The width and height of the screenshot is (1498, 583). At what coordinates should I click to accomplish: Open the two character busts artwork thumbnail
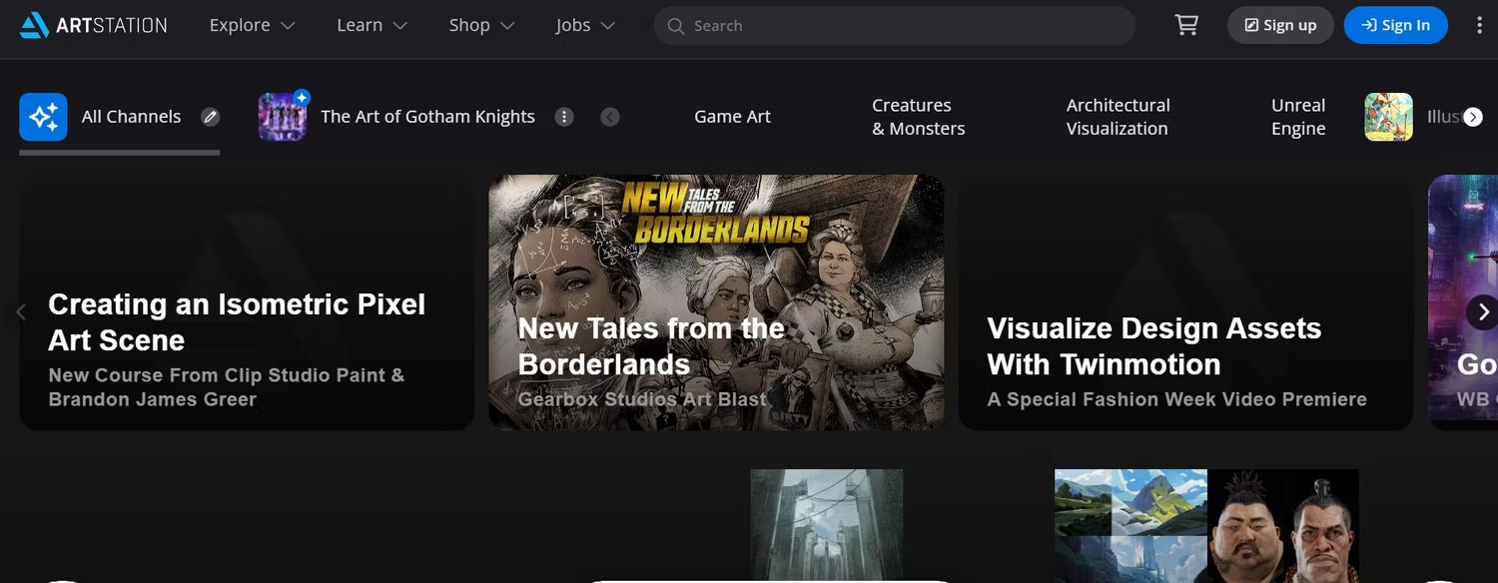click(x=1283, y=526)
